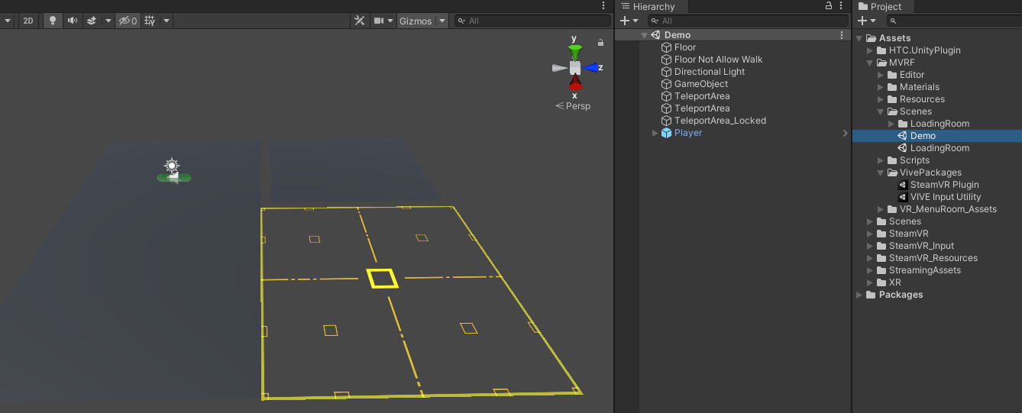Expand Scripts folder
The image size is (1022, 413).
(x=881, y=160)
